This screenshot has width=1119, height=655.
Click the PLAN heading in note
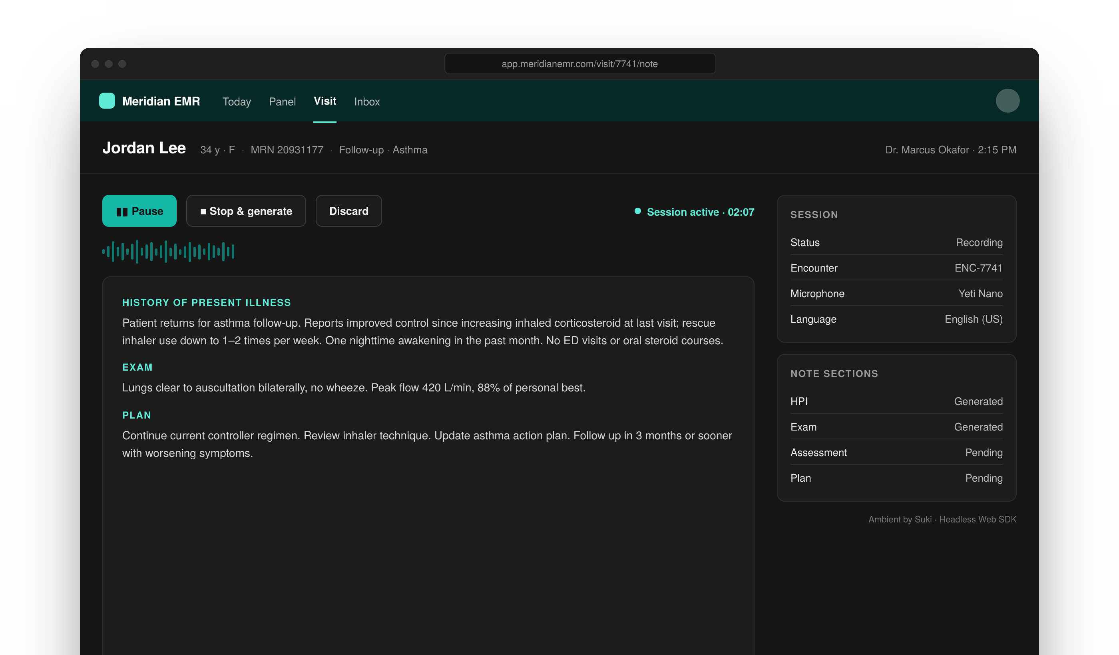[x=137, y=415]
